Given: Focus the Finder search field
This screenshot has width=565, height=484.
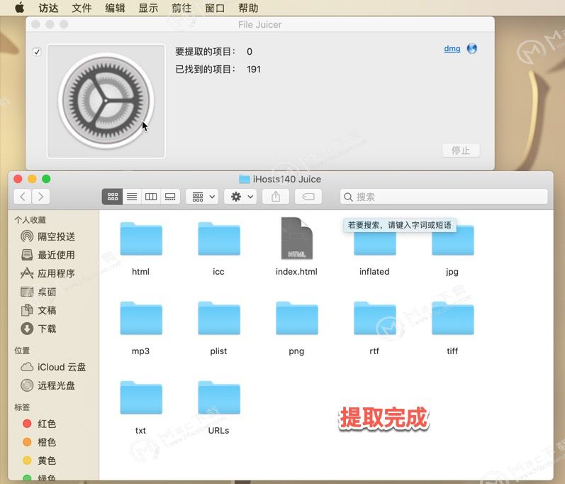Looking at the screenshot, I should click(444, 197).
